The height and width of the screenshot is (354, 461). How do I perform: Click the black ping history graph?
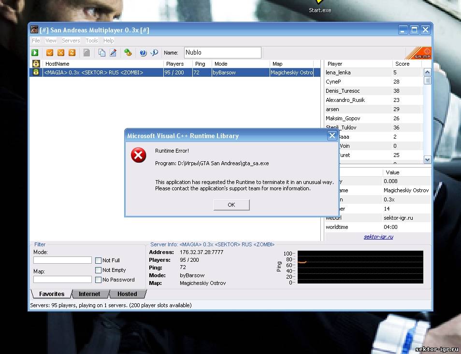point(360,267)
